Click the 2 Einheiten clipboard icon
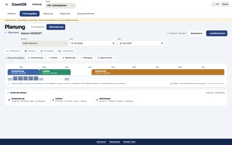The width and height of the screenshot is (232, 145). [41, 51]
